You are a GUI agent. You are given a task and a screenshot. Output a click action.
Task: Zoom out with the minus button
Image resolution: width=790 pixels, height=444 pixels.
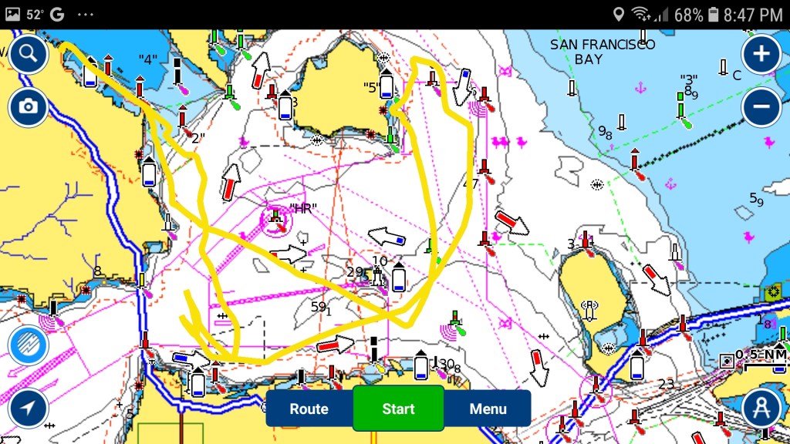tap(761, 106)
